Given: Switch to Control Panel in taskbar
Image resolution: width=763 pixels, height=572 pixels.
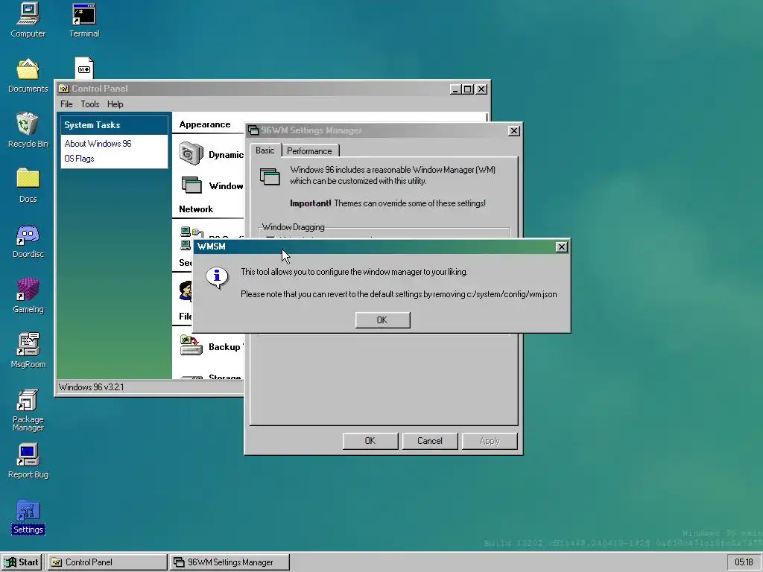Looking at the screenshot, I should (107, 562).
